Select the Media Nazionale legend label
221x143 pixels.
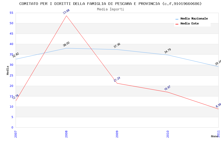pos(194,19)
